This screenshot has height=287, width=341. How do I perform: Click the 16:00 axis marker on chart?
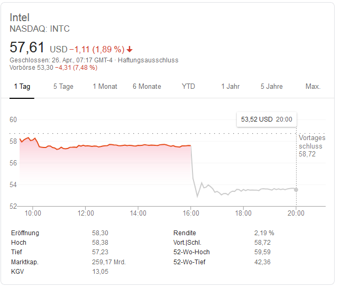point(191,213)
